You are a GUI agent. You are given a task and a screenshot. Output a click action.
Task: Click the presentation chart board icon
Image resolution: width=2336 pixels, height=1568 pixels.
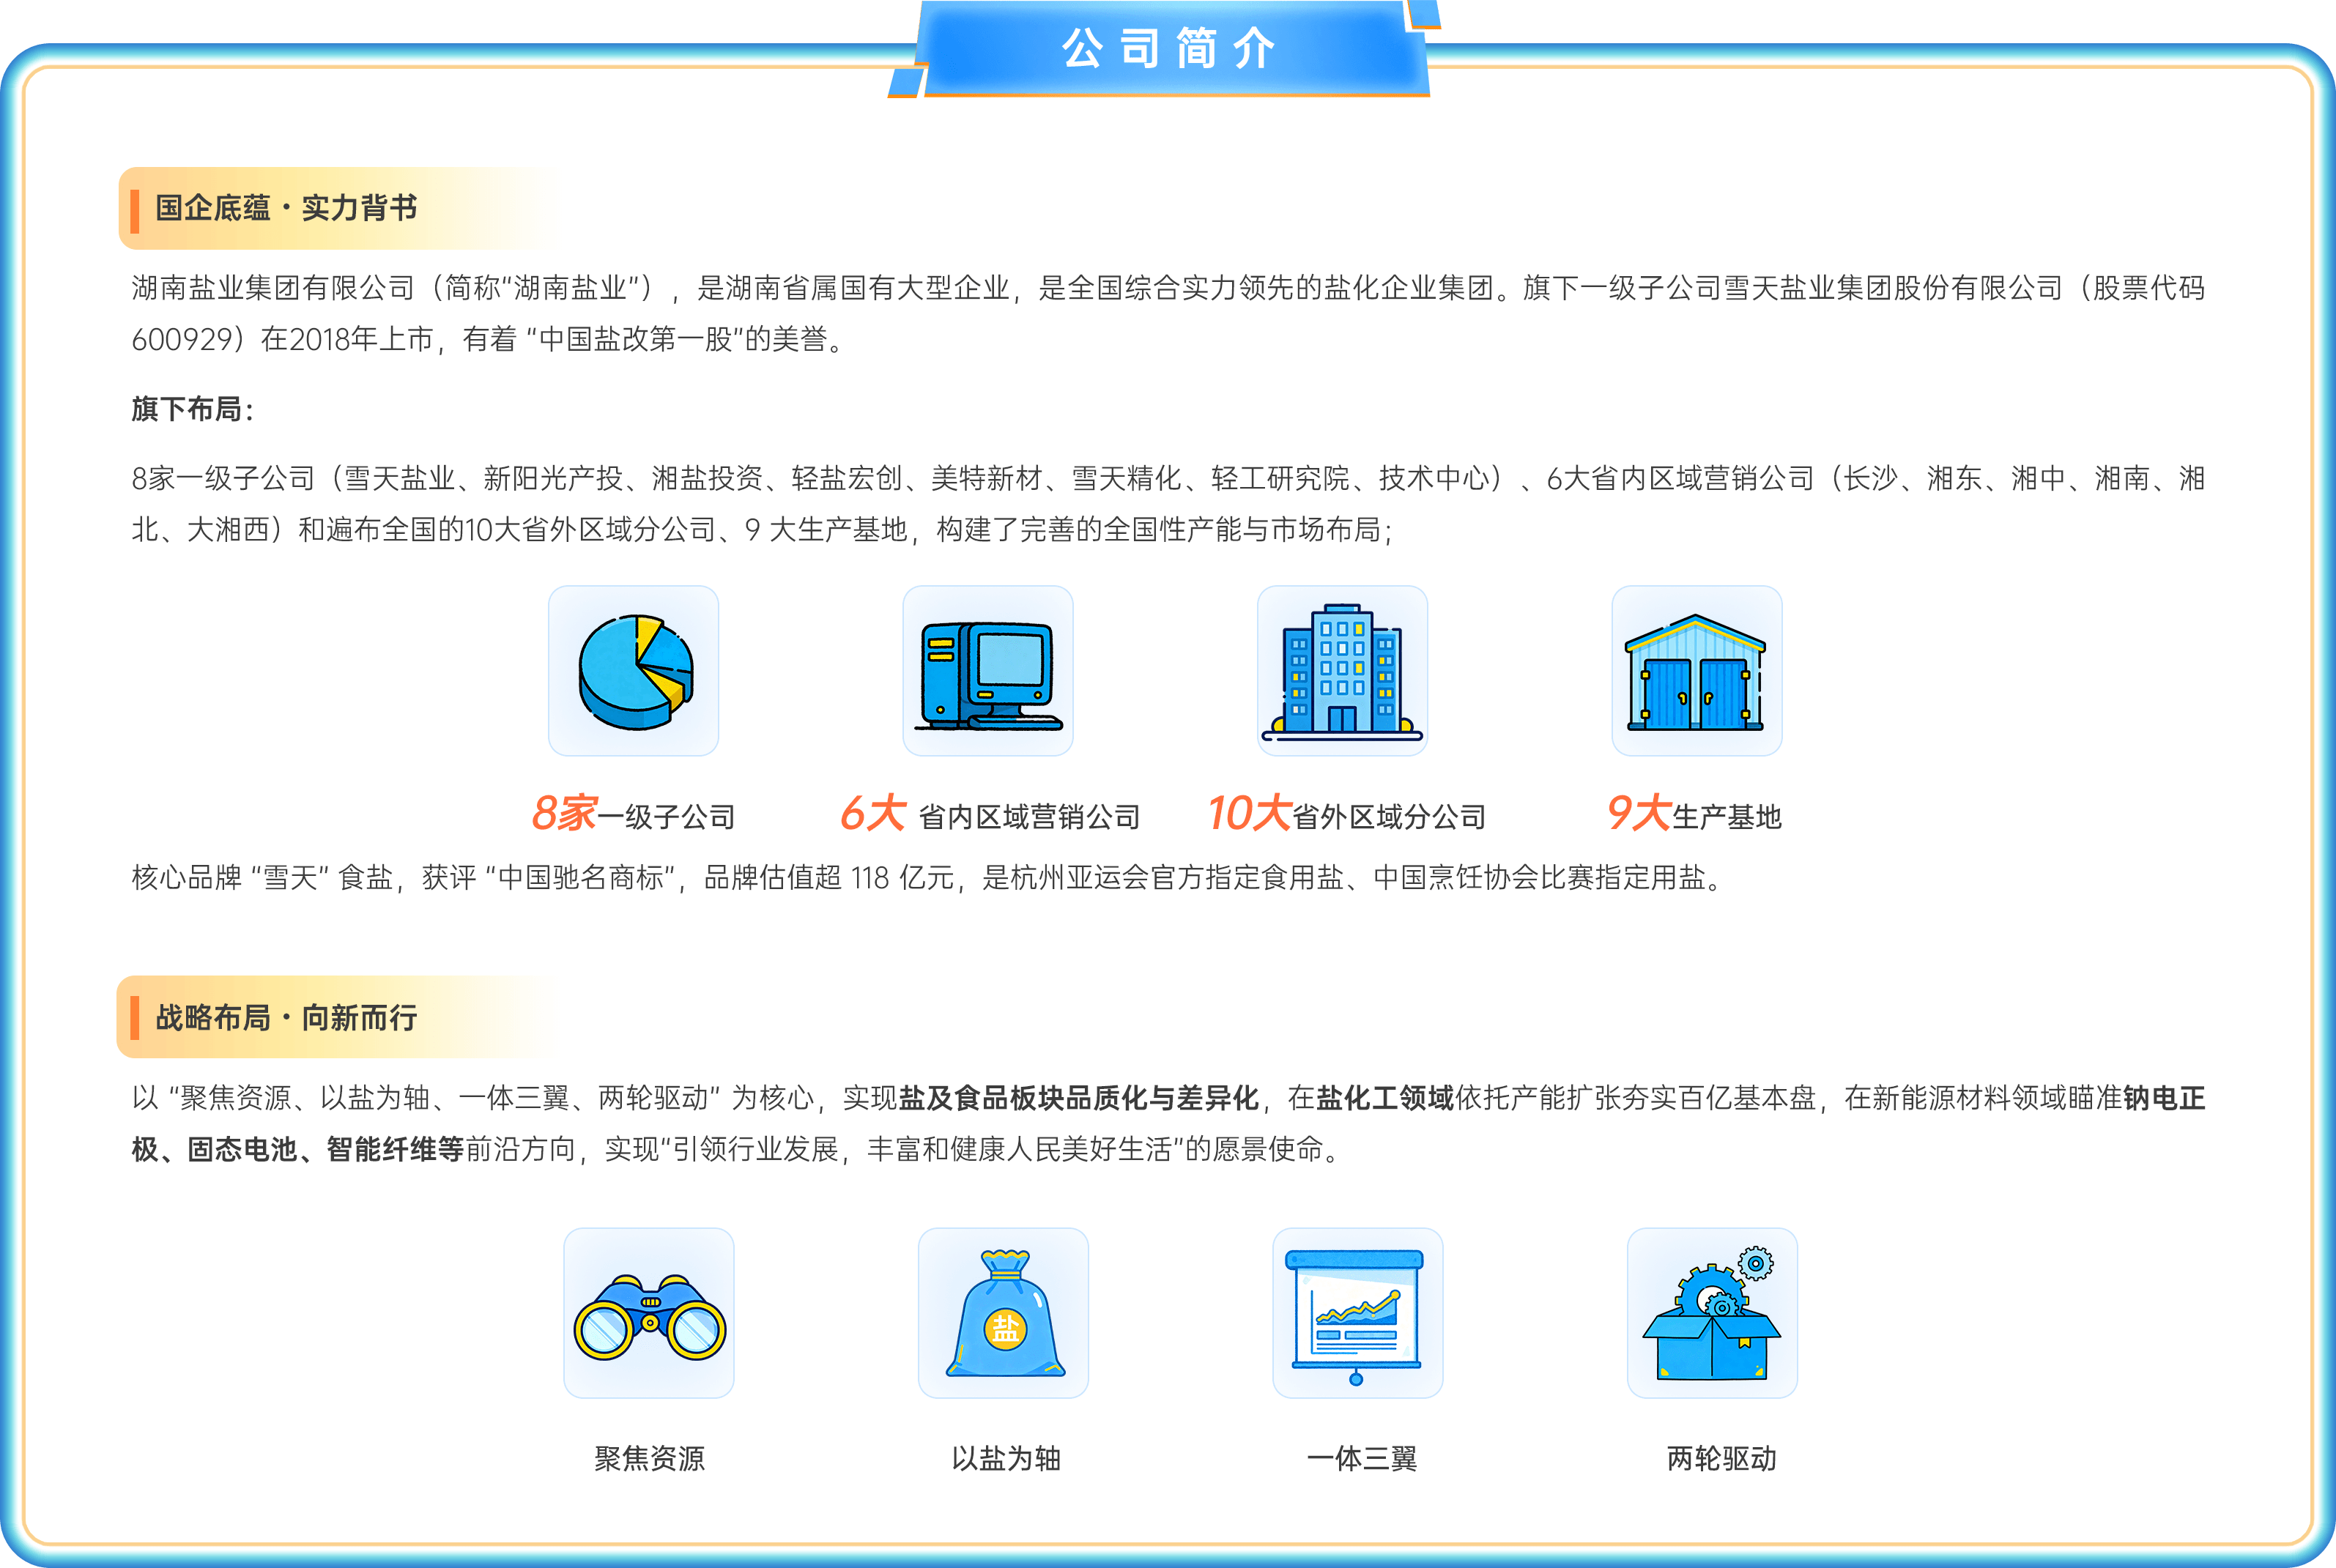coord(1357,1313)
